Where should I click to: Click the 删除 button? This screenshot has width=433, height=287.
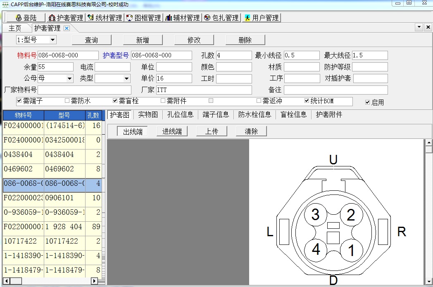245,40
